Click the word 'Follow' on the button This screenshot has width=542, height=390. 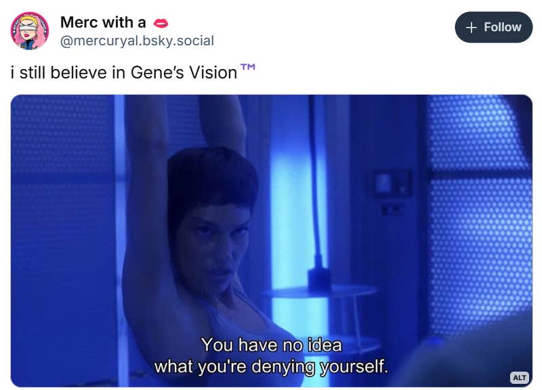[503, 27]
